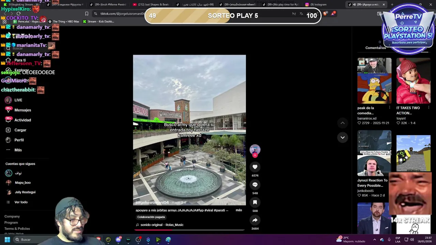Go to the previous video arrow
Image resolution: width=436 pixels, height=245 pixels.
coord(342,123)
